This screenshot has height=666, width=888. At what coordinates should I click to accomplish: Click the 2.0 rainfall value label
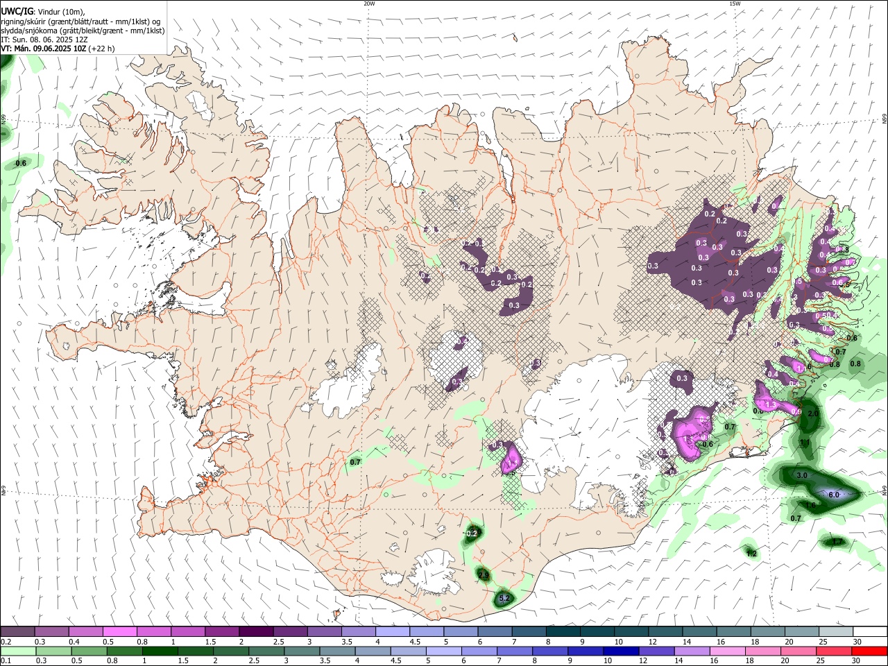[x=813, y=413]
